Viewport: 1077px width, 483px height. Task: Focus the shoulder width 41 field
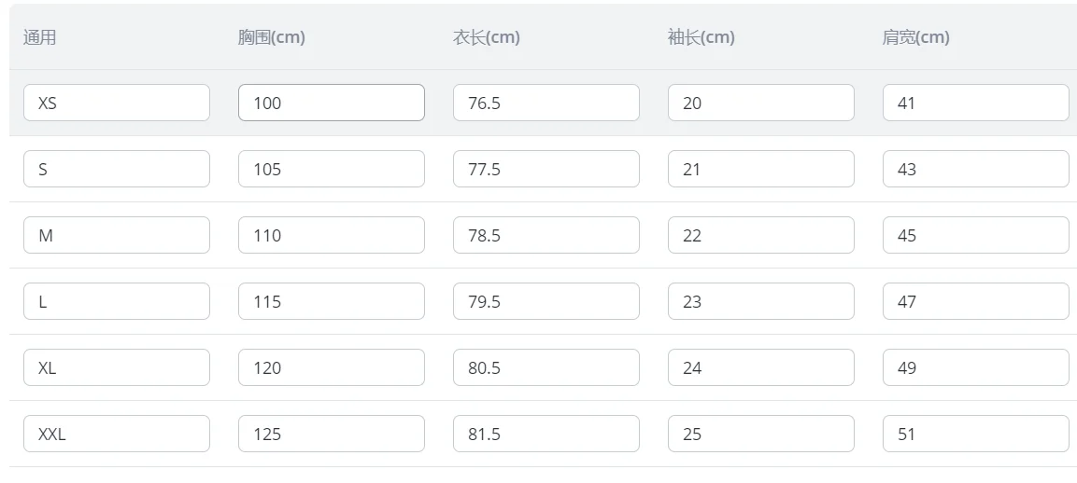pyautogui.click(x=976, y=103)
